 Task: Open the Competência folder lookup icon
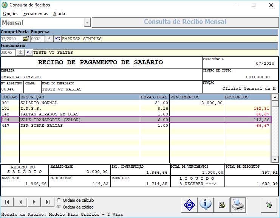click(x=26, y=39)
